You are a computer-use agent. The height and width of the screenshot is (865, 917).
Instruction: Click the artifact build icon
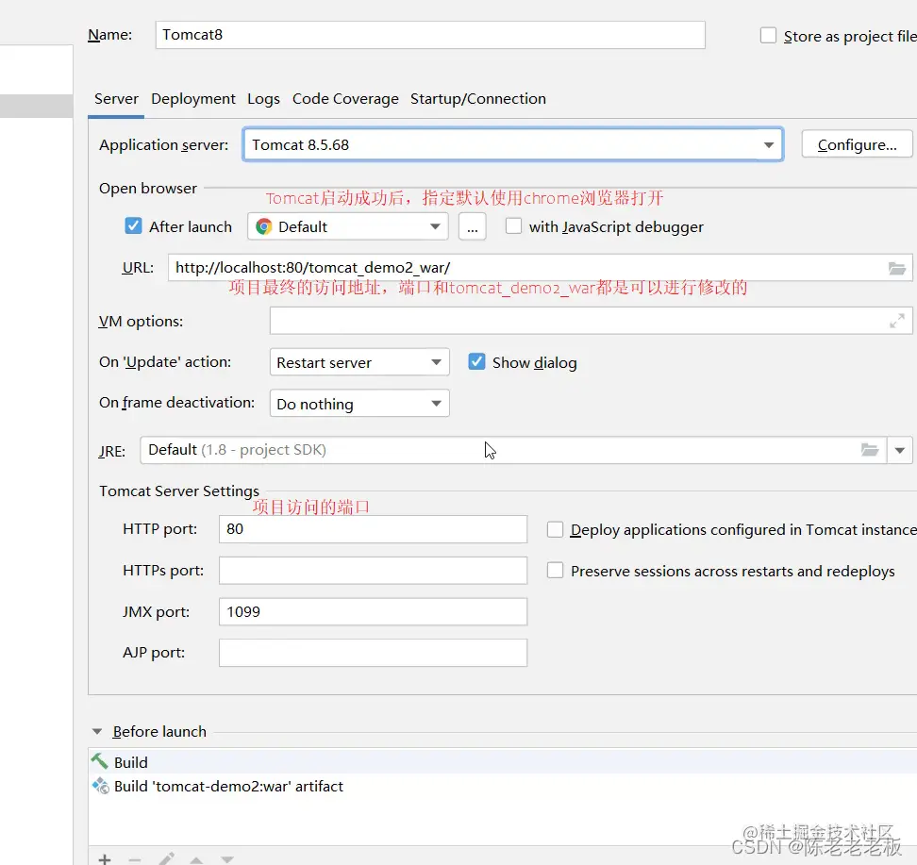pos(101,786)
